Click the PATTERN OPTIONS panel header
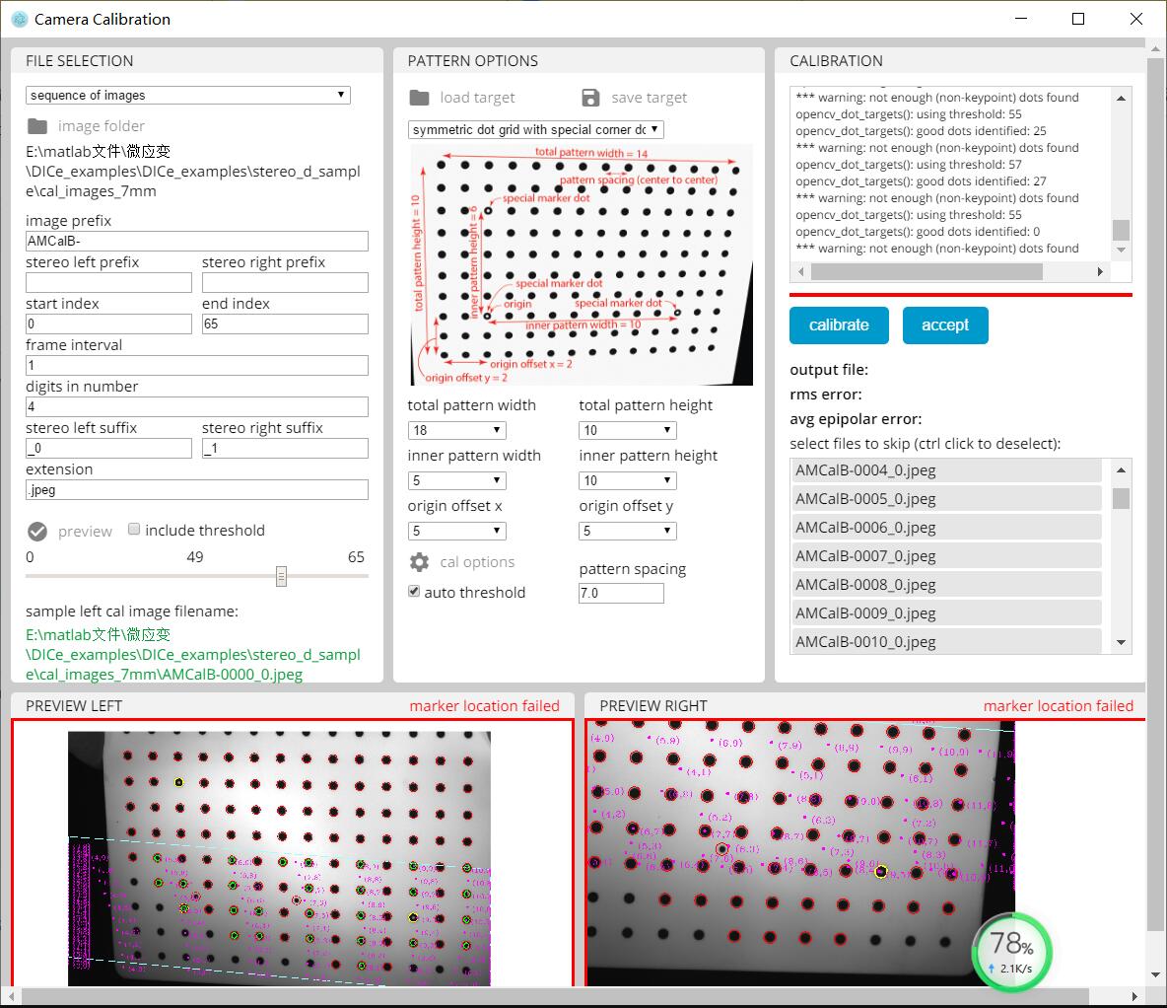This screenshot has height=1008, width=1167. (474, 61)
